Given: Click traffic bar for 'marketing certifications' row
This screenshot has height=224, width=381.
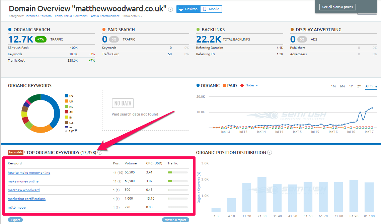Looking at the screenshot, I should 178,199.
